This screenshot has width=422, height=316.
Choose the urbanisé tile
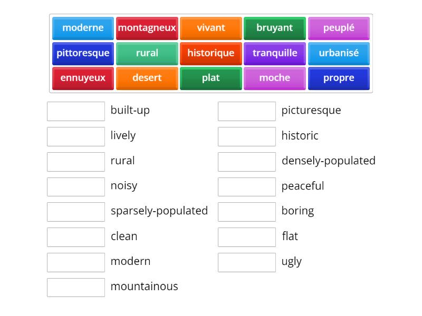pos(339,53)
